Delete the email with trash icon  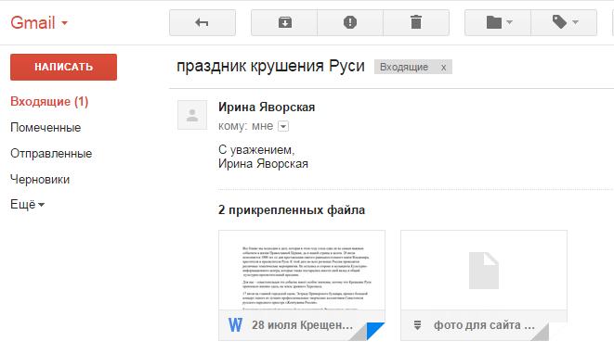(416, 22)
